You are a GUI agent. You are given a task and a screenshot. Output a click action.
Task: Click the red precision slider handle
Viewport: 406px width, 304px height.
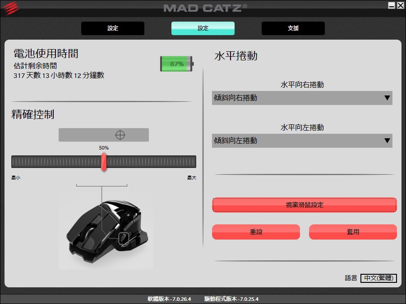104,162
